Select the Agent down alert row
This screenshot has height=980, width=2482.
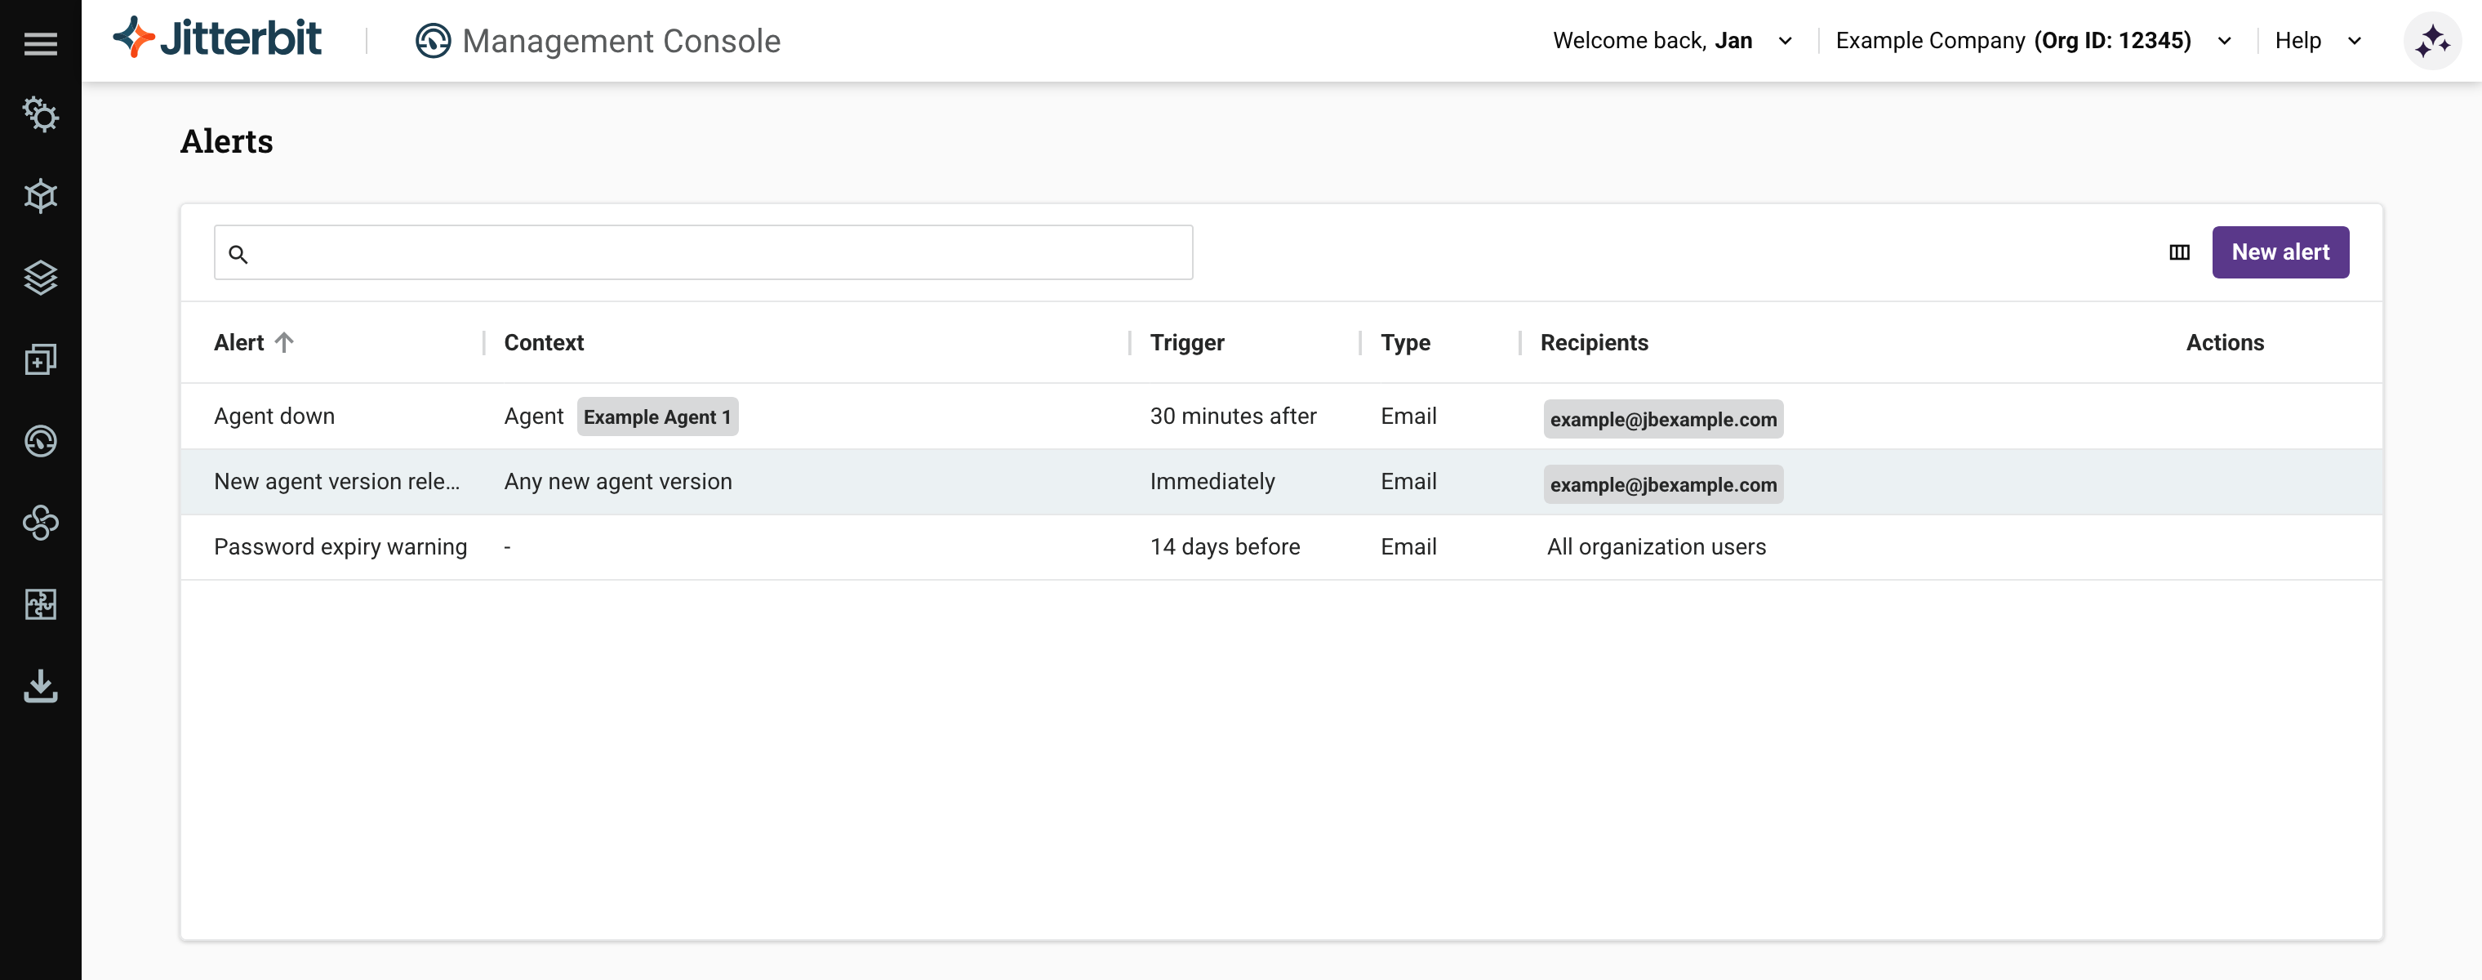coord(274,416)
